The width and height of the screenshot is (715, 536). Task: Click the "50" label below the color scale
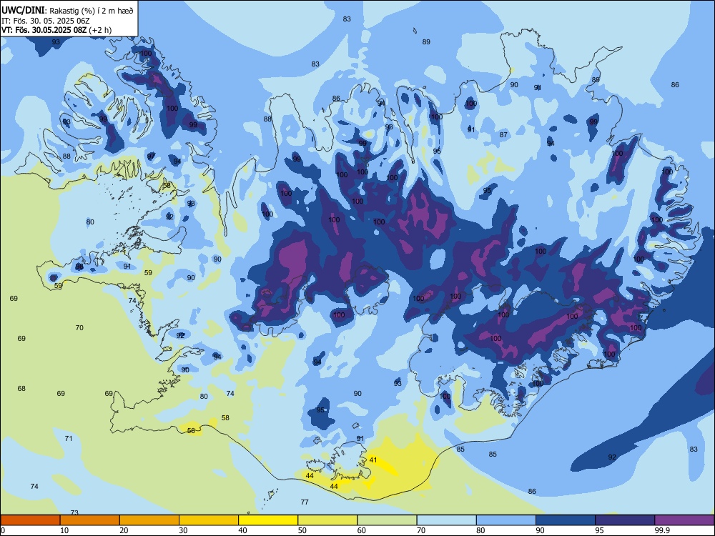tap(302, 530)
